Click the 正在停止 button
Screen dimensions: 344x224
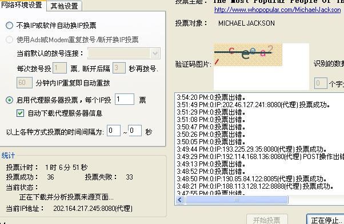coord(325,219)
